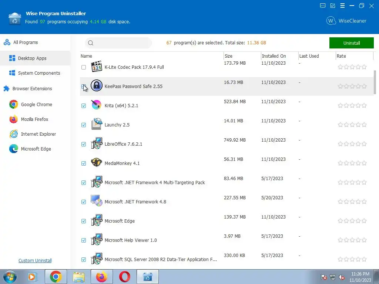
Task: Click into the search input field
Action: click(118, 43)
